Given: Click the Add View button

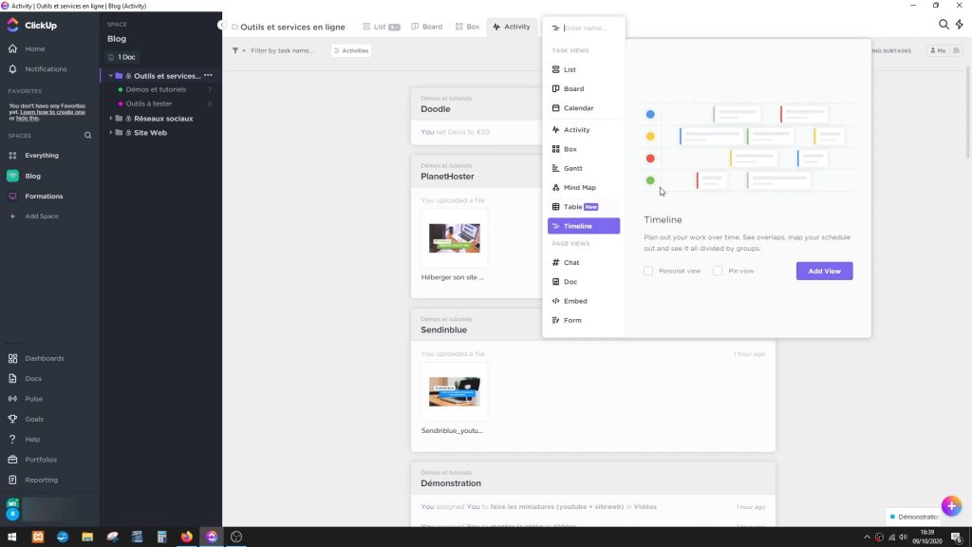Looking at the screenshot, I should [824, 271].
